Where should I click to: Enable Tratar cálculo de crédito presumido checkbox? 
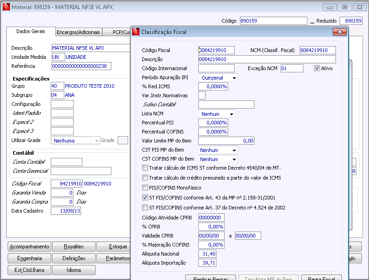(145, 177)
